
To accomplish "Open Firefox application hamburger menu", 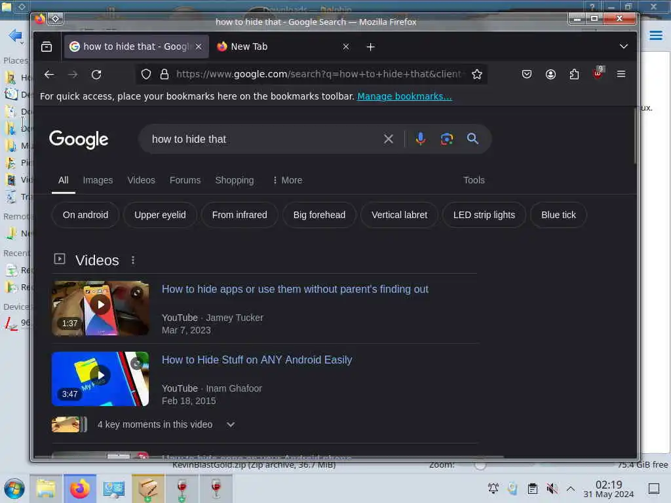I will coord(621,75).
